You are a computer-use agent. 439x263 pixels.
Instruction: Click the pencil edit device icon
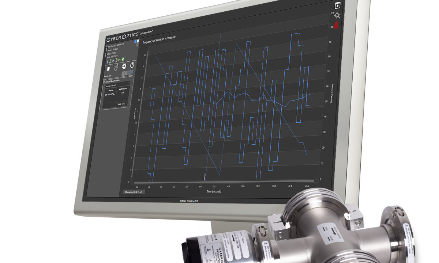click(x=137, y=45)
